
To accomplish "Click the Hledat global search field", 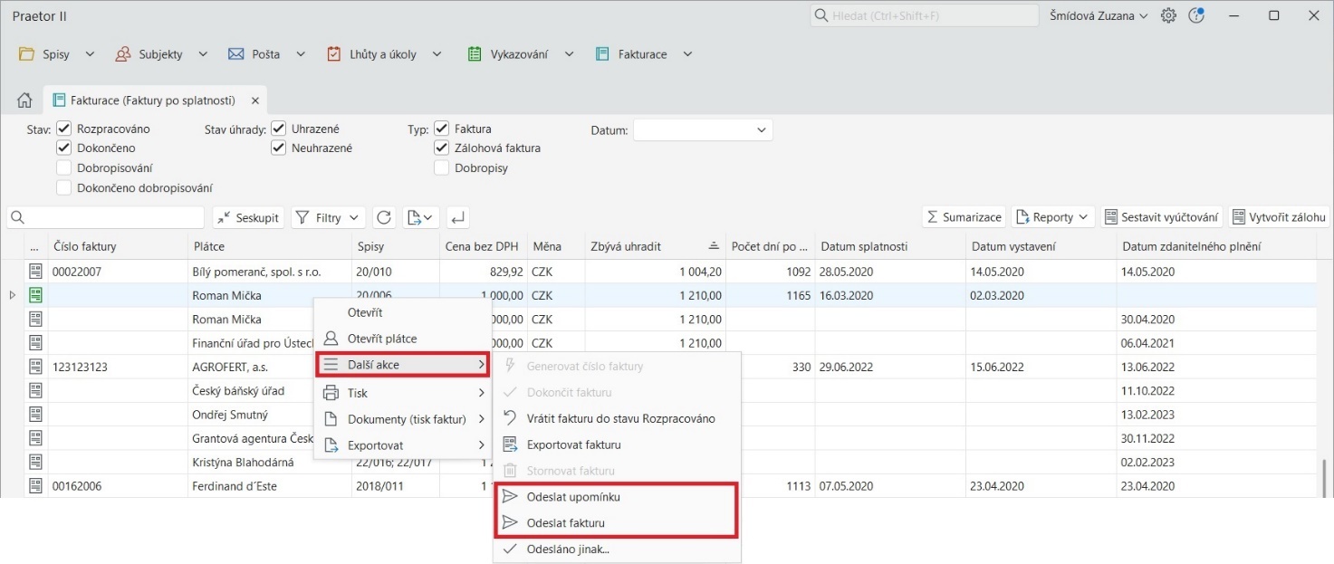I will point(924,16).
